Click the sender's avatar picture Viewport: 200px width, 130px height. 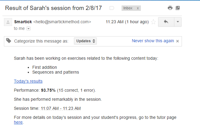point(8,22)
